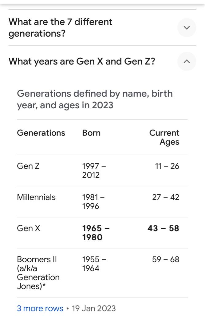205x316 pixels.
Task: Select the bold '43 – 58' ages cell
Action: click(163, 228)
